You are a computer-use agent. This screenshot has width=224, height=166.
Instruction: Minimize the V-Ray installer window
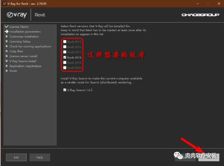click(198, 4)
